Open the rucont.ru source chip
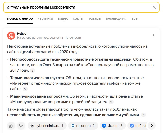Screen dimensions: 163x133 pos(83,126)
